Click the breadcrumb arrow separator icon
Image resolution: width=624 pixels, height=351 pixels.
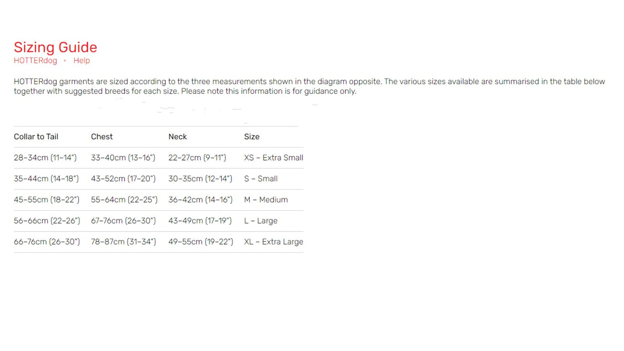[65, 60]
